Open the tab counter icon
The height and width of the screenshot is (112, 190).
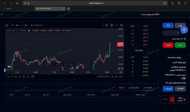(179, 3)
